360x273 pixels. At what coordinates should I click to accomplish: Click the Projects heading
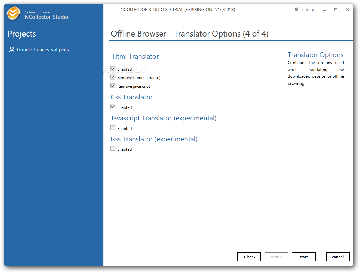(22, 34)
